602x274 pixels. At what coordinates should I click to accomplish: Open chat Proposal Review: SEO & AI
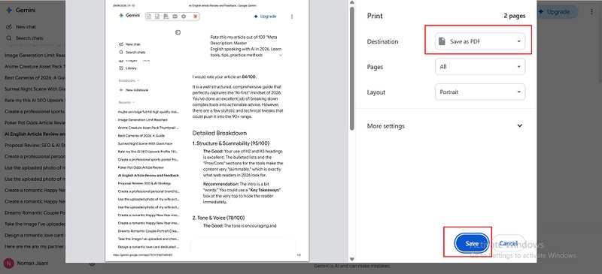(x=35, y=145)
